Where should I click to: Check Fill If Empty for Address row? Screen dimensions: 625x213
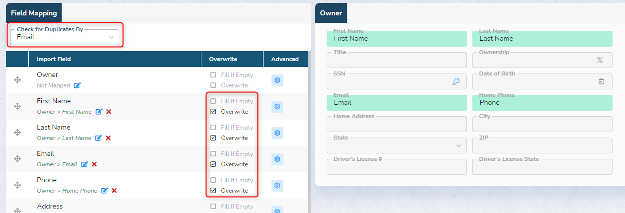pos(213,207)
